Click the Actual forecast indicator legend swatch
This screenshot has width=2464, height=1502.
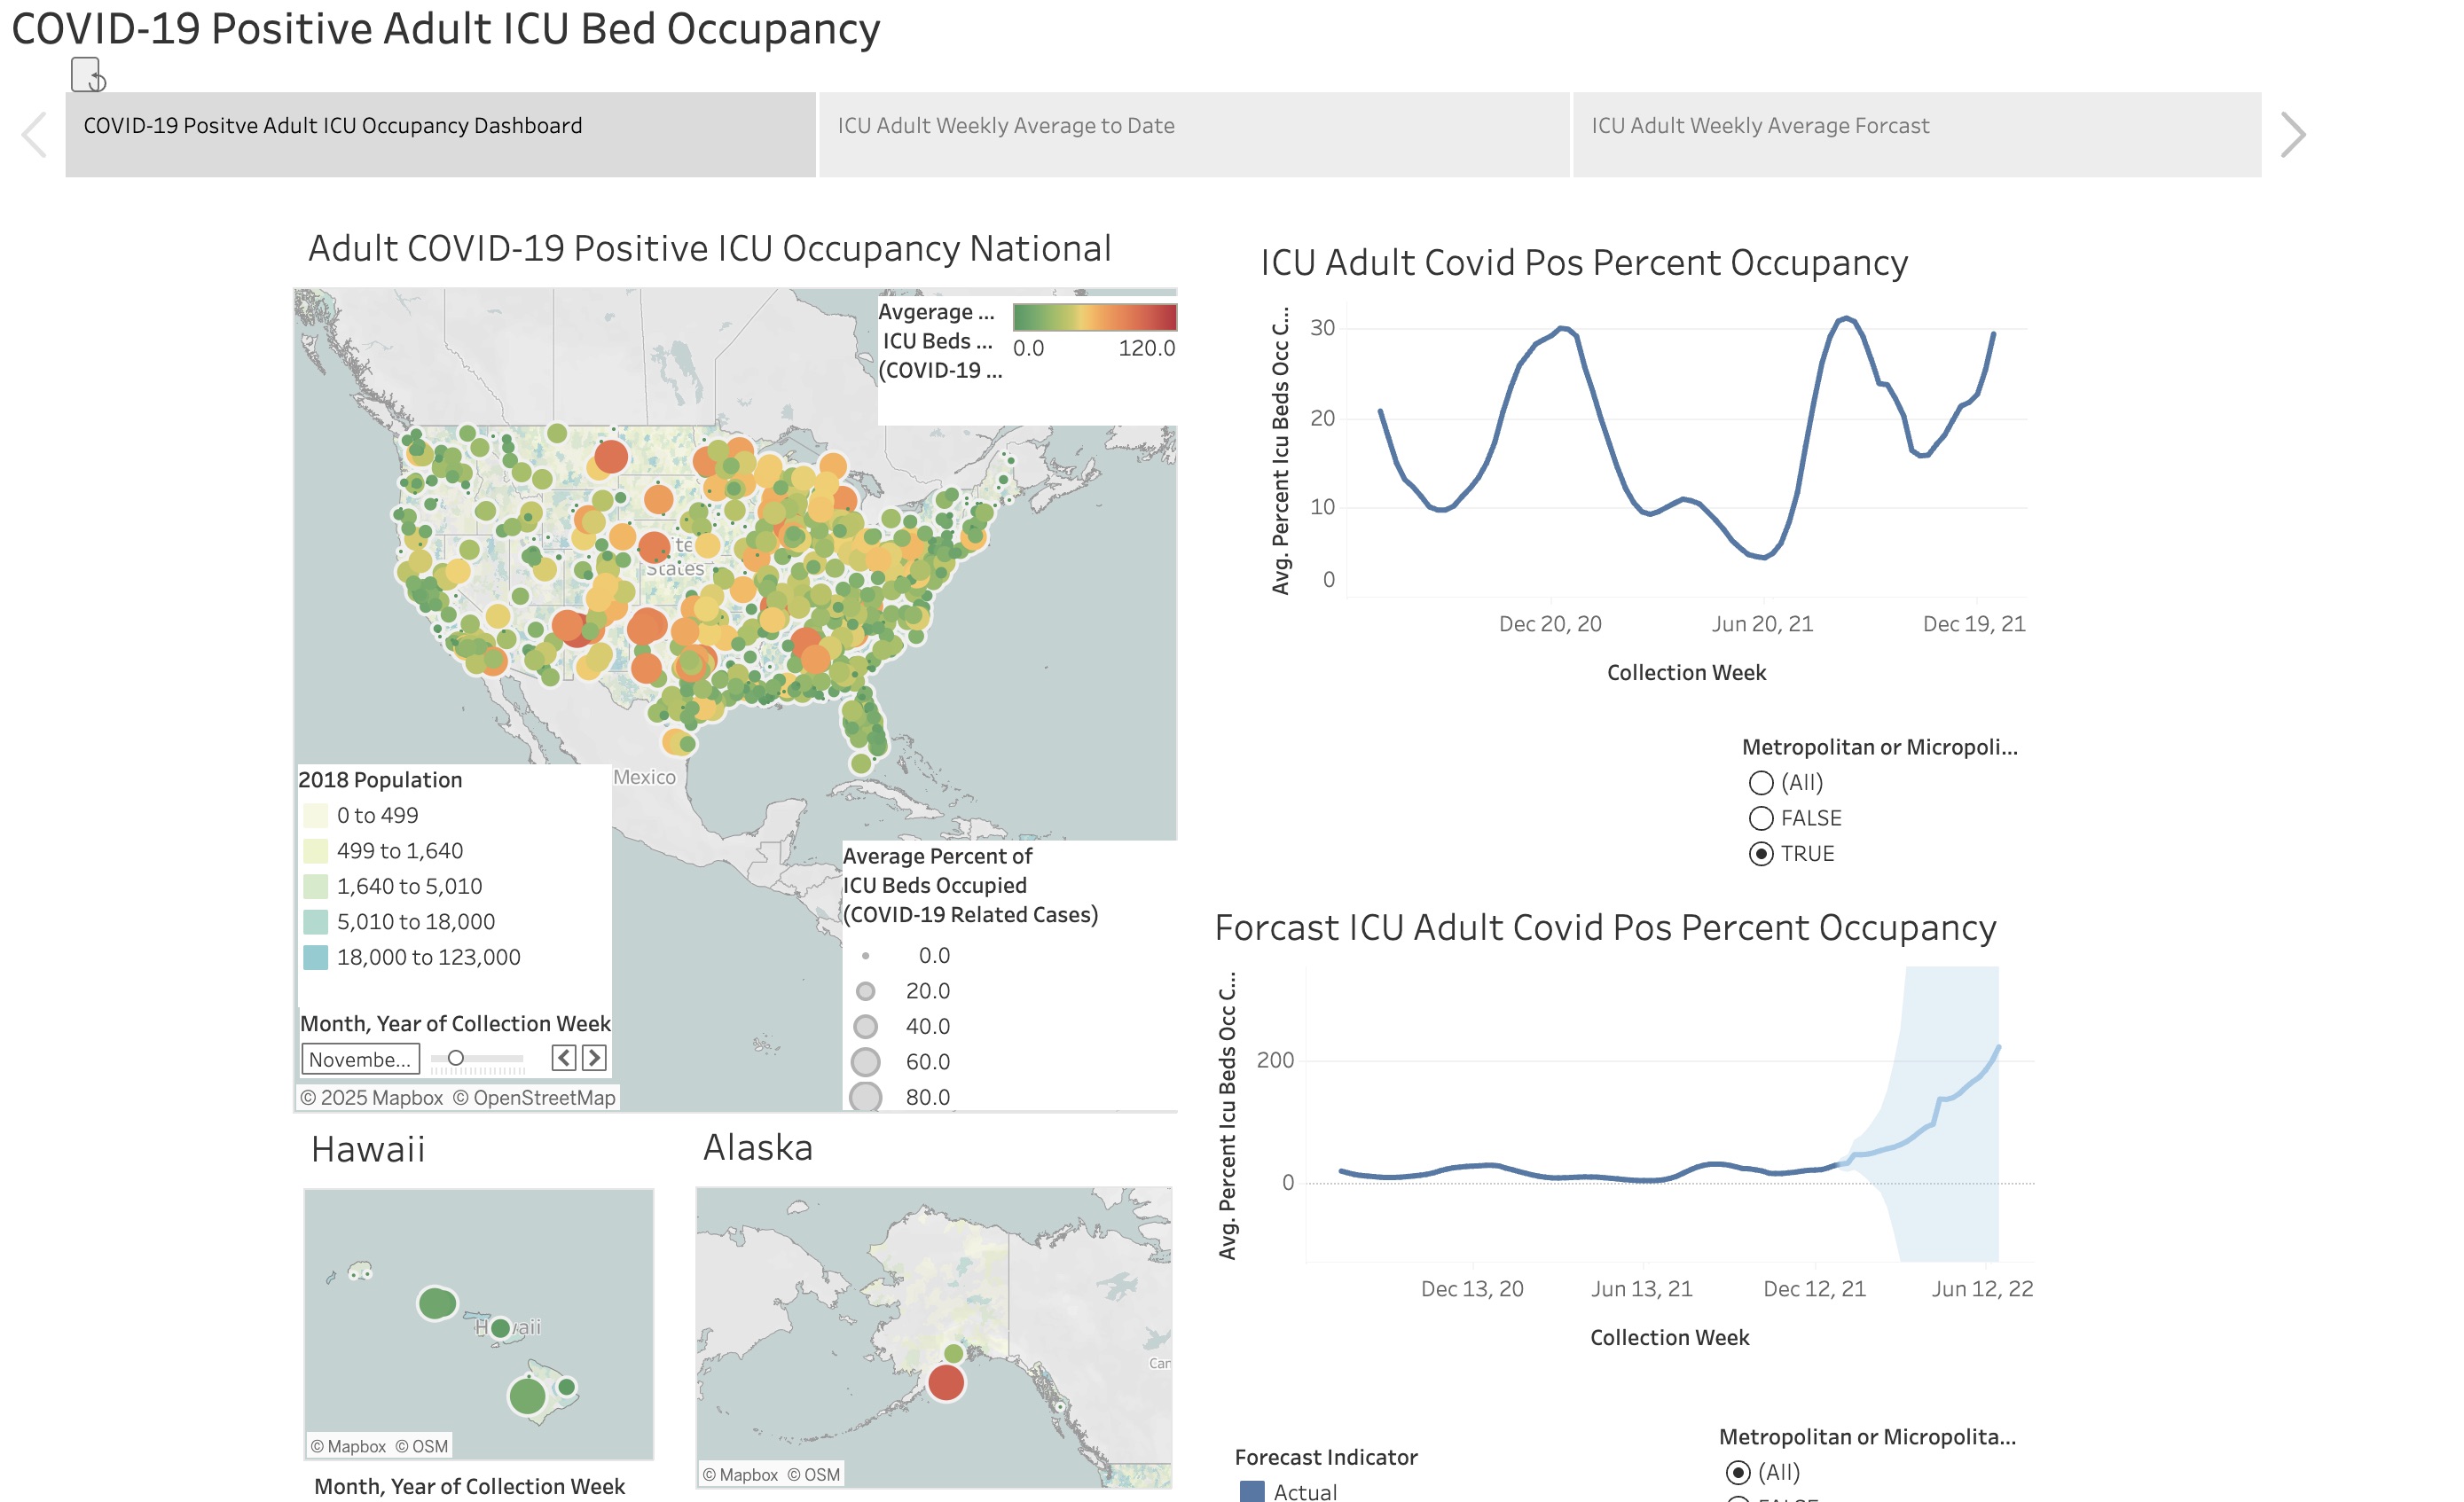pyautogui.click(x=1252, y=1491)
